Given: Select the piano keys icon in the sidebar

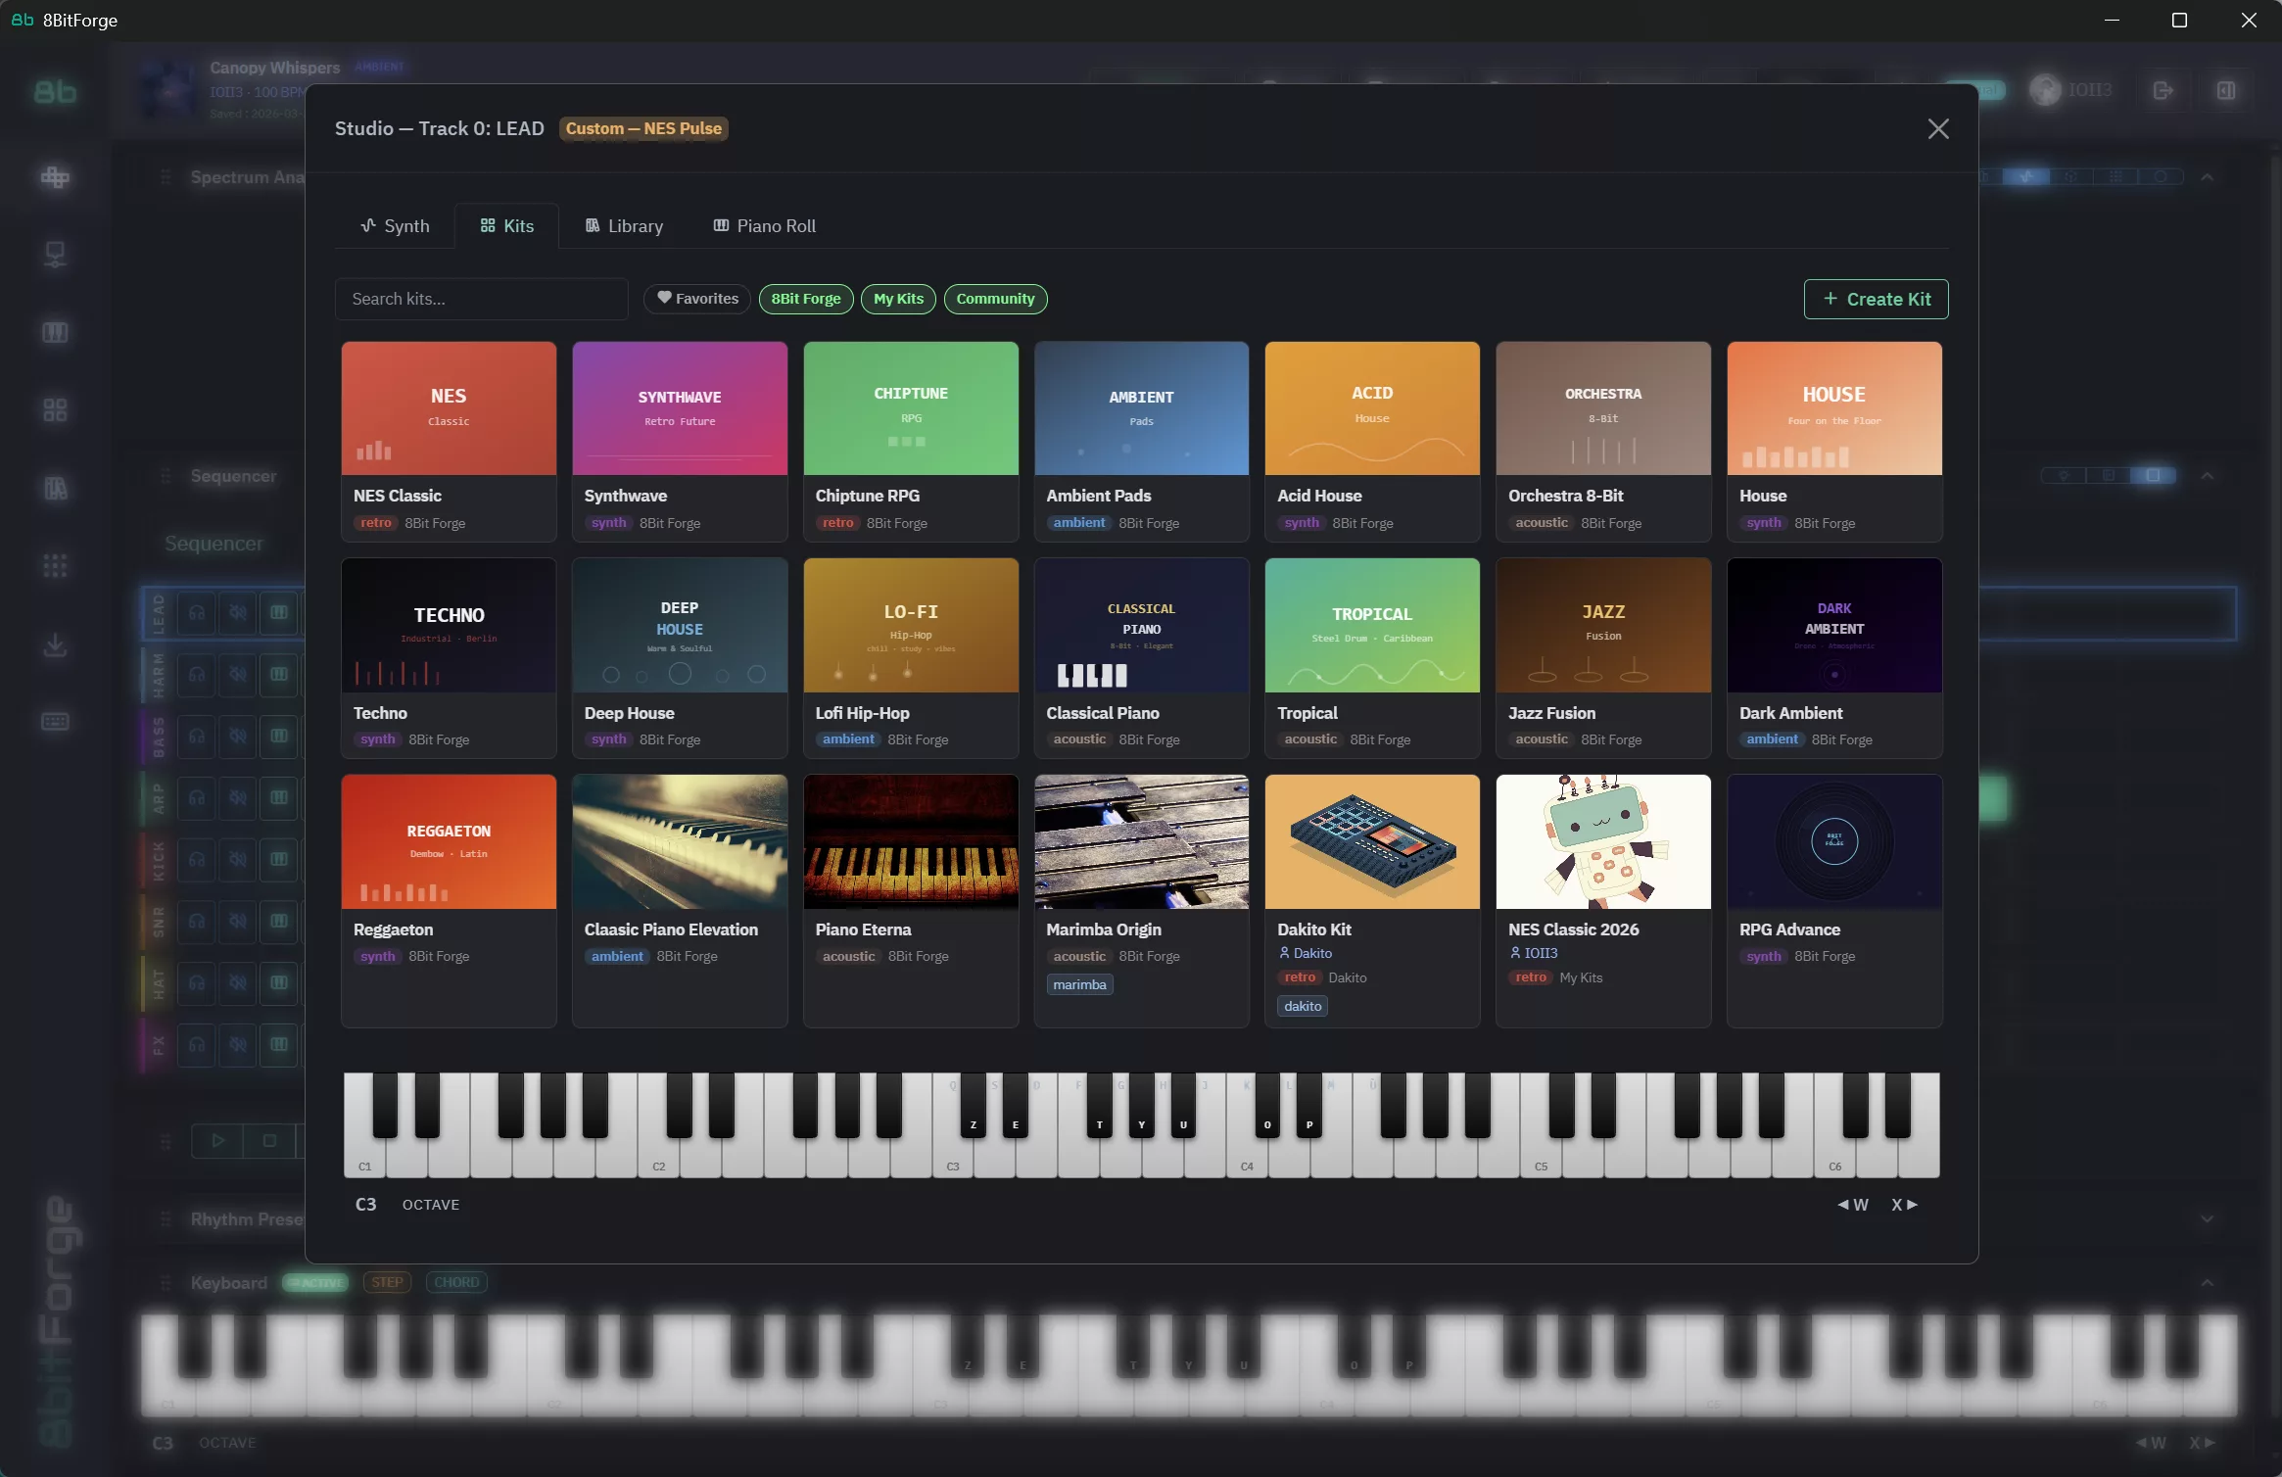Looking at the screenshot, I should [x=56, y=332].
